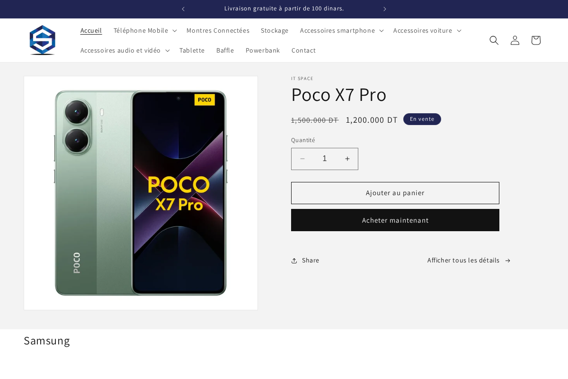Open the search icon in header

pos(494,40)
